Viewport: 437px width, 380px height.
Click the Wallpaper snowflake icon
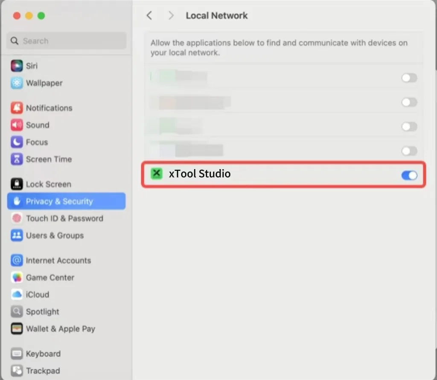point(17,83)
